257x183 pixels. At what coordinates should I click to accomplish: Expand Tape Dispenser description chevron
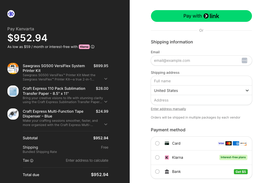coord(106,124)
